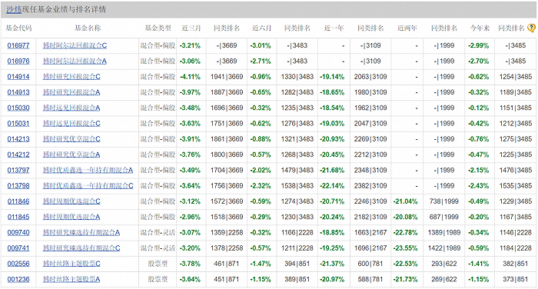538x289 pixels.
Task: Select the 738|1999 ranking cell
Action: click(x=444, y=201)
